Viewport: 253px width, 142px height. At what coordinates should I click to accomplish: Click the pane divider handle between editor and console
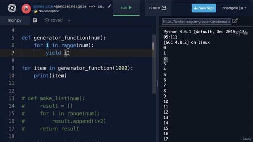click(158, 84)
